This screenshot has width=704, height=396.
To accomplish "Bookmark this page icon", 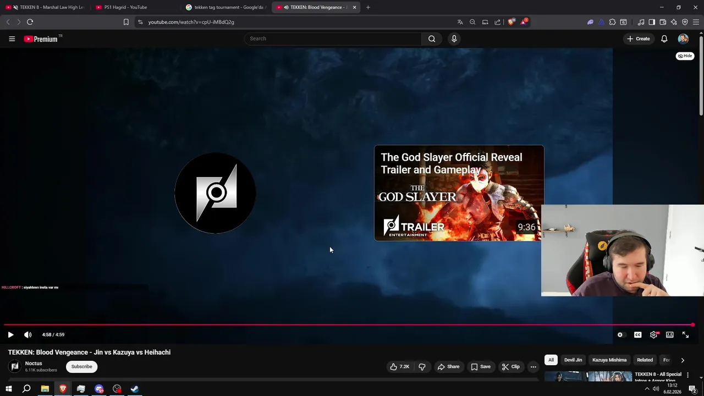I will tap(126, 22).
